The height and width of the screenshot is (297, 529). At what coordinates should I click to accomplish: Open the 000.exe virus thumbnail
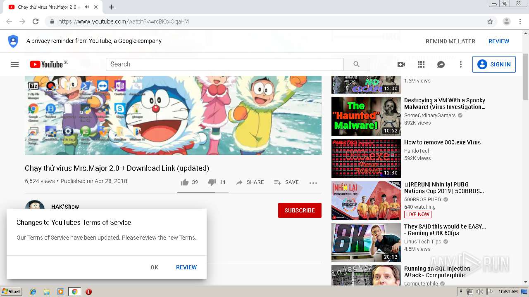366,158
